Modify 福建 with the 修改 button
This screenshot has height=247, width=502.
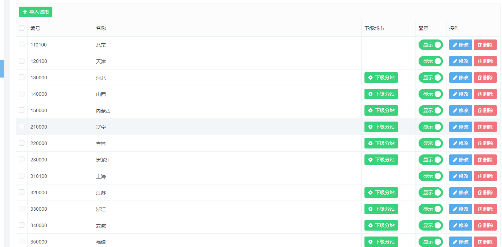point(460,242)
